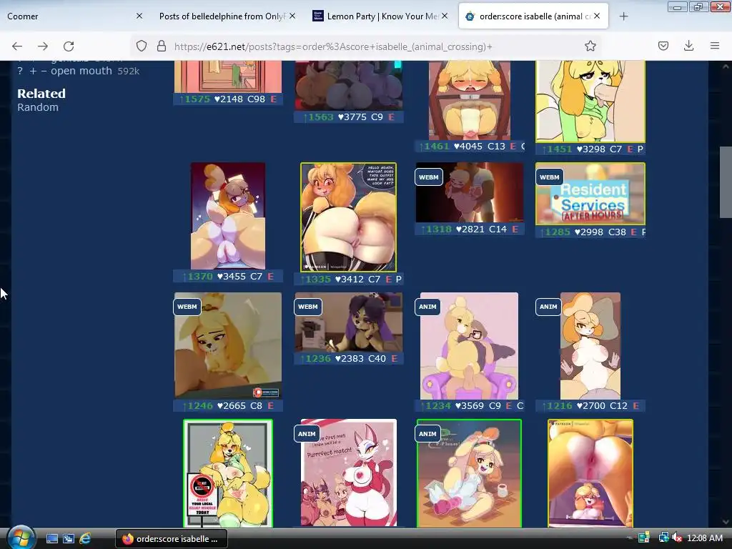Add open mouth tag with the + link
Image resolution: width=732 pixels, height=549 pixels.
coord(33,71)
